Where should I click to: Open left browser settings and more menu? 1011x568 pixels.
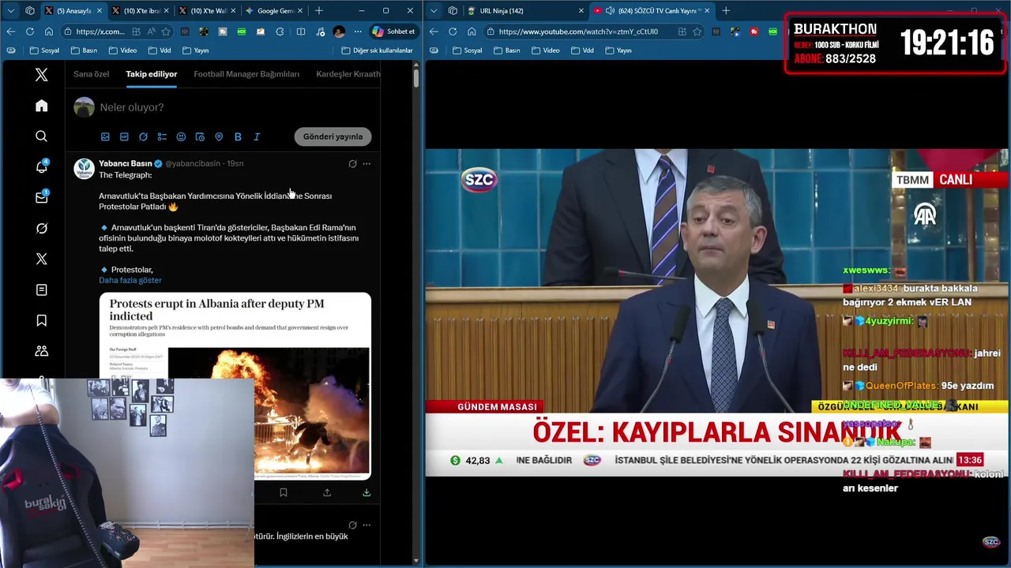click(358, 32)
